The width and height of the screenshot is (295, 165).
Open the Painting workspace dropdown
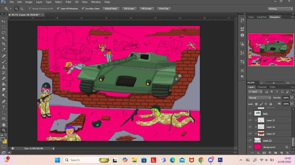click(280, 9)
